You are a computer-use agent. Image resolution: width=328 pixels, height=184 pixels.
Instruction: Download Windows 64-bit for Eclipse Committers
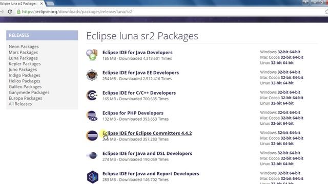[x=295, y=133]
